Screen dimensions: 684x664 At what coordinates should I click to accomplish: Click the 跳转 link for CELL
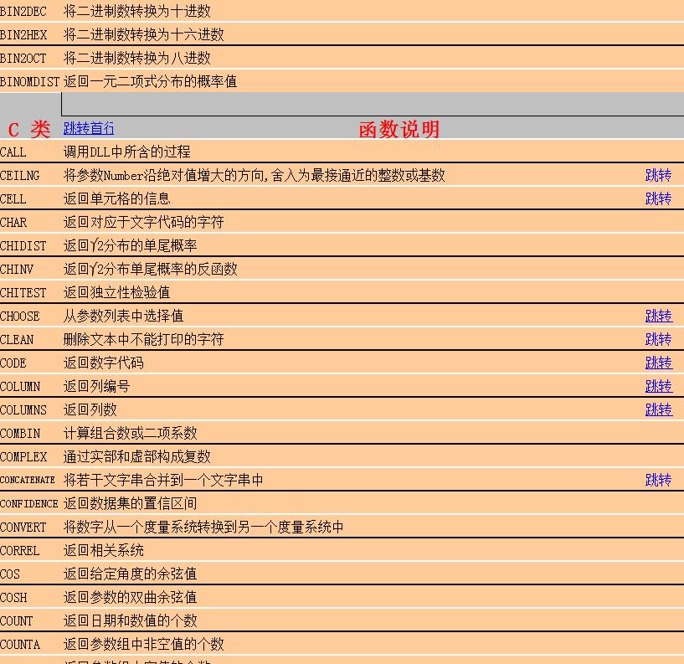658,198
